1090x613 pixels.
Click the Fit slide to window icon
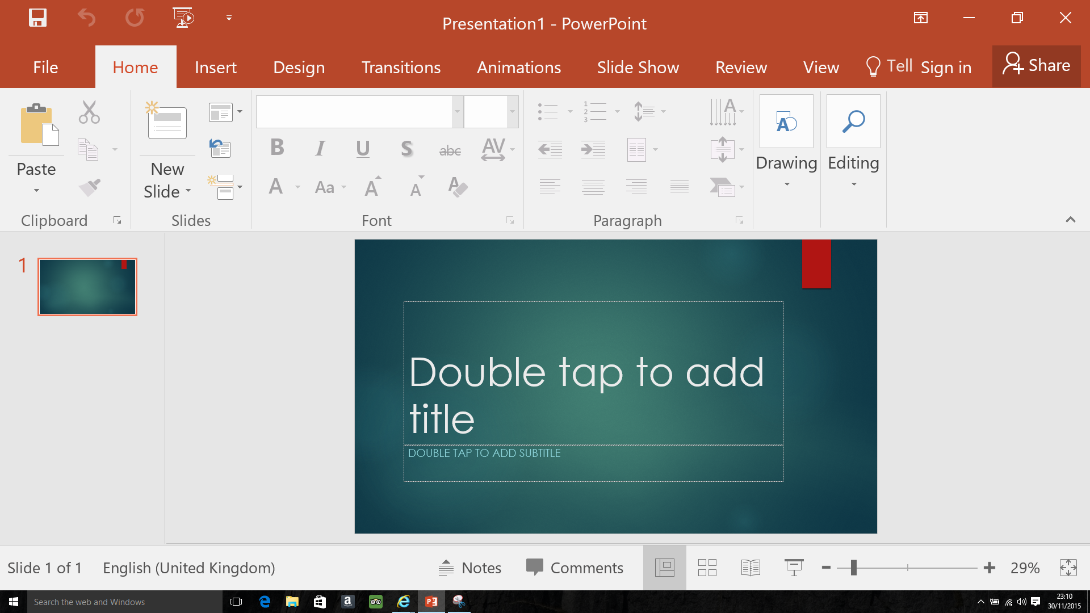pyautogui.click(x=1068, y=568)
